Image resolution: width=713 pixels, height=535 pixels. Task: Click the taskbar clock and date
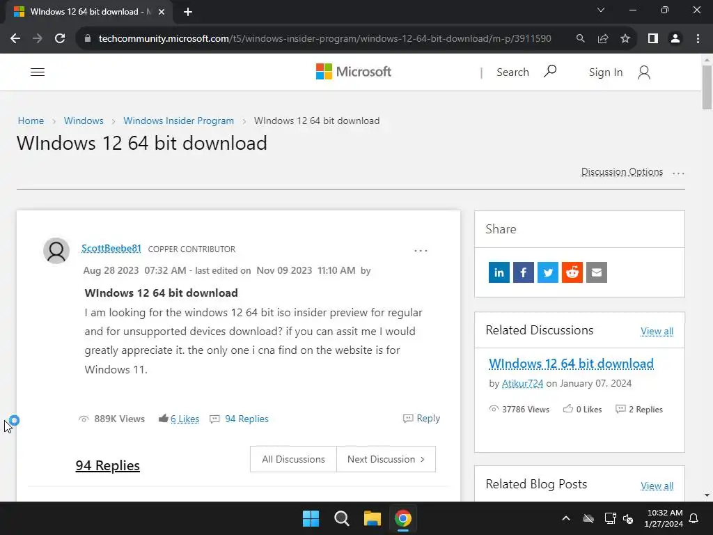[x=664, y=518]
